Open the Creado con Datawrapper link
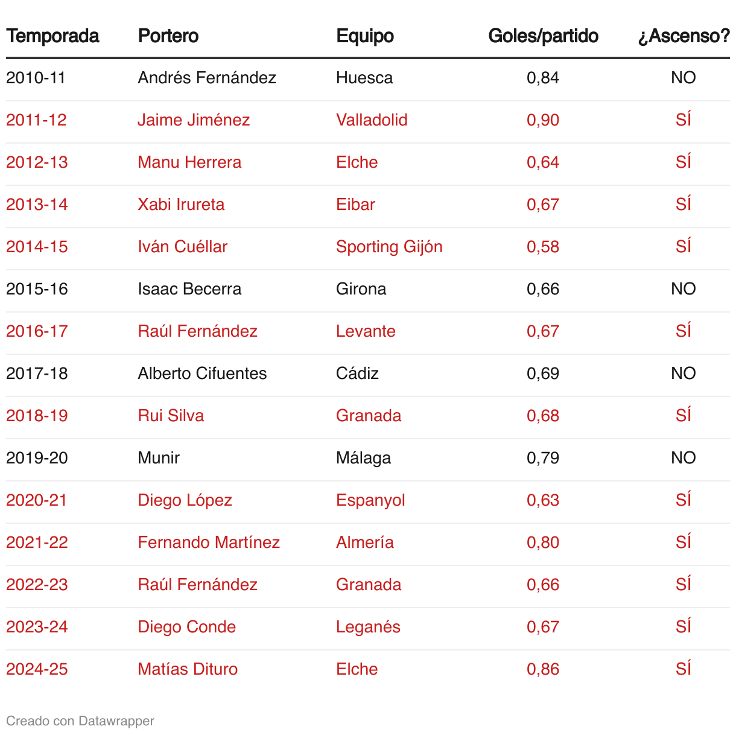This screenshot has width=736, height=735. click(x=80, y=721)
